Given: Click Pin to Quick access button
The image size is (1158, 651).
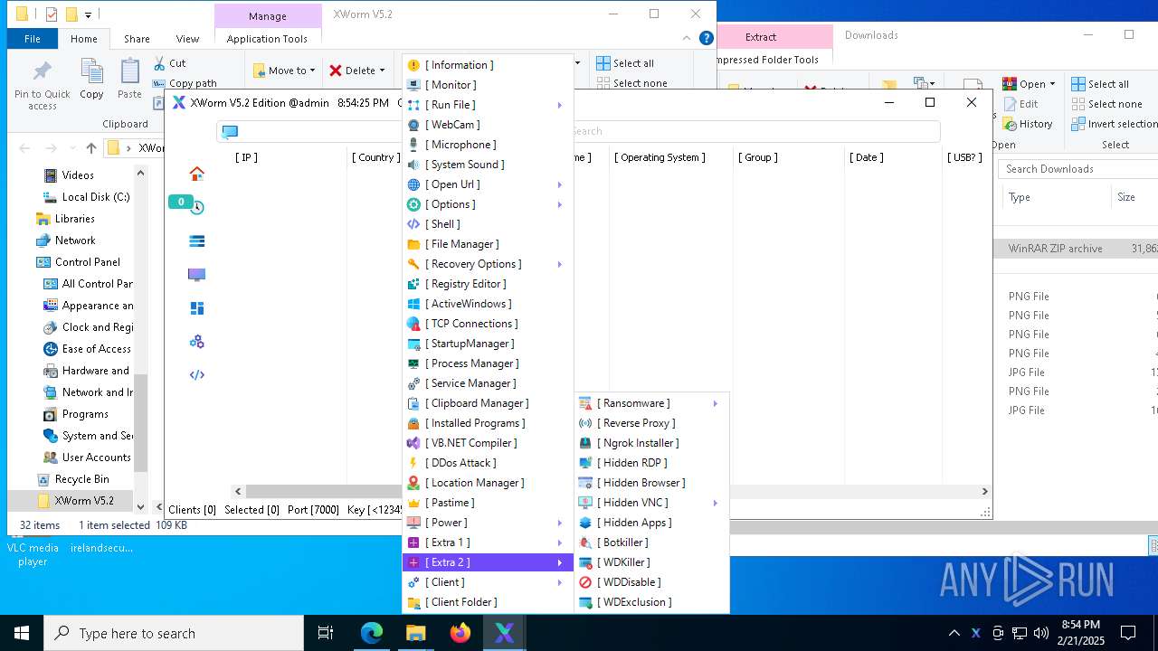Looking at the screenshot, I should [x=42, y=86].
